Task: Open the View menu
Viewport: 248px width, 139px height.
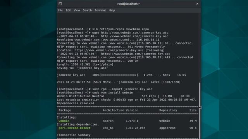Action: pyautogui.click(x=77, y=10)
